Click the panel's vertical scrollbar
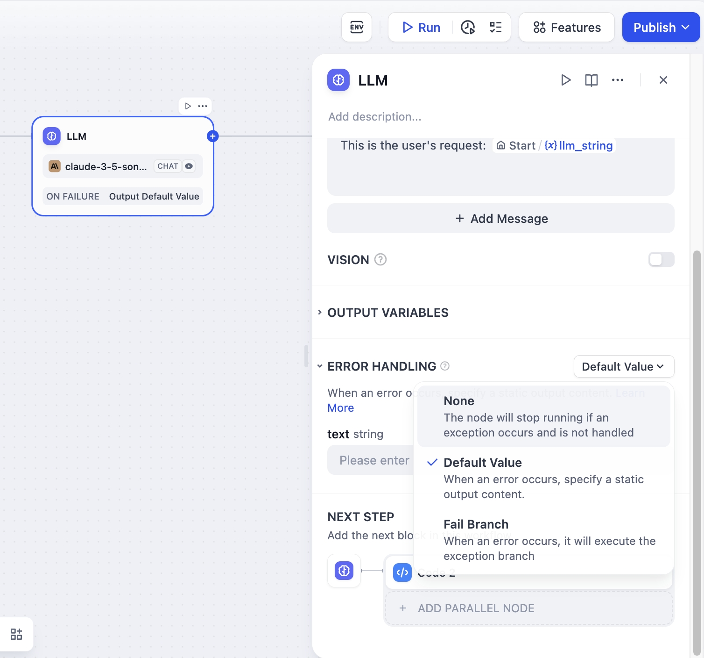Image resolution: width=704 pixels, height=658 pixels. (x=697, y=421)
